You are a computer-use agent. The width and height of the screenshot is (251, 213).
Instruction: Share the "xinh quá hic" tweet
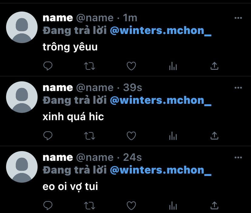[x=214, y=136]
